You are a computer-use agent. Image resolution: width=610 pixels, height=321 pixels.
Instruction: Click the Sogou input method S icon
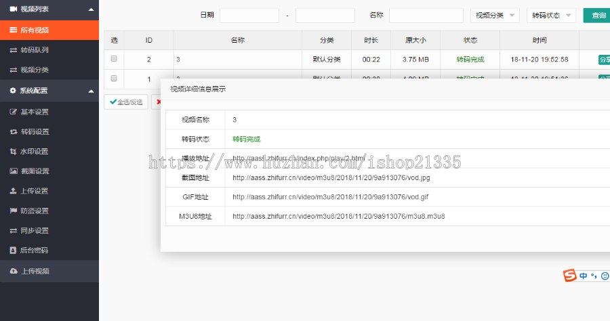click(x=569, y=276)
